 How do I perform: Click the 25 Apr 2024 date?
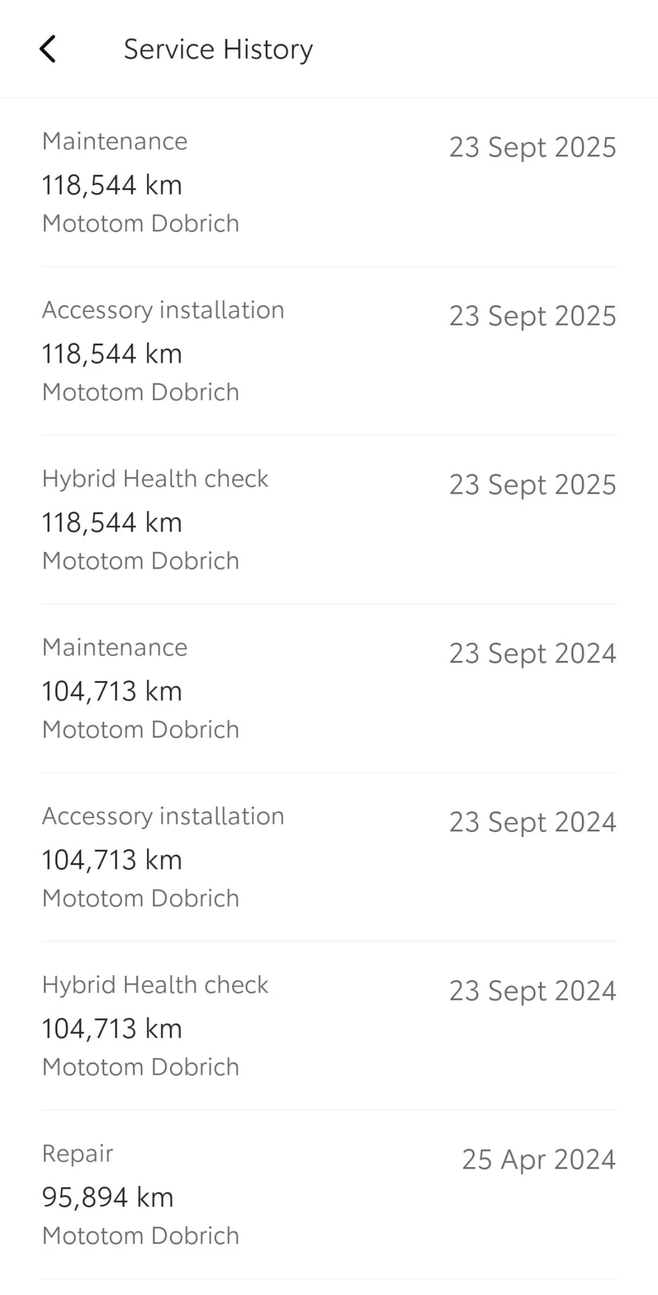click(x=538, y=1160)
